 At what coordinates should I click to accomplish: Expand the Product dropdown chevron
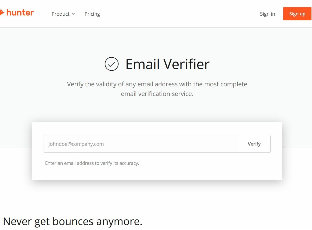click(73, 14)
